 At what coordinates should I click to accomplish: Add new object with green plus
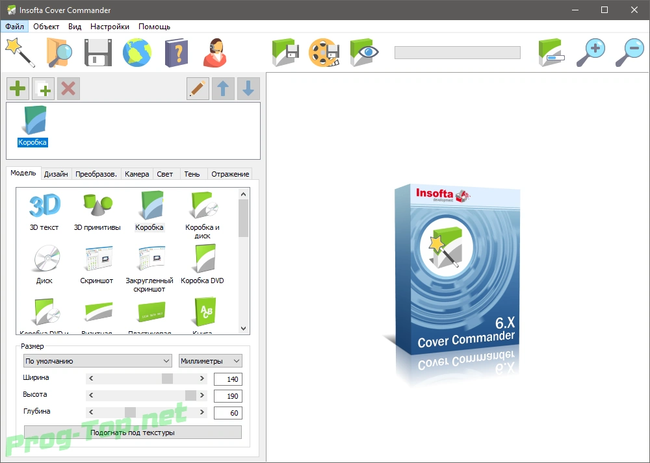pyautogui.click(x=18, y=88)
